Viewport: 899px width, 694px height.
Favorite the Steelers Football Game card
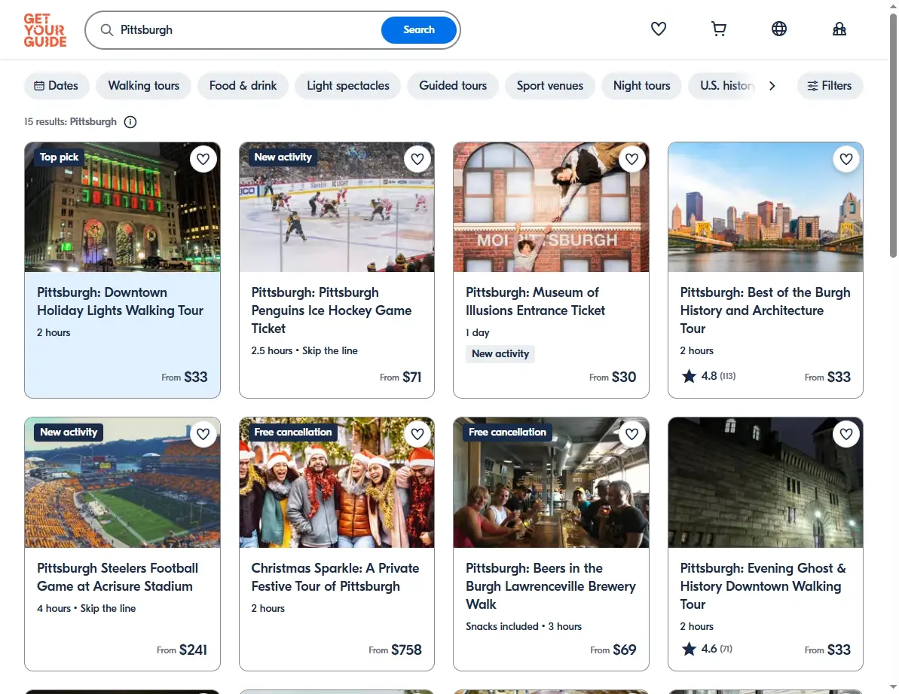[203, 434]
